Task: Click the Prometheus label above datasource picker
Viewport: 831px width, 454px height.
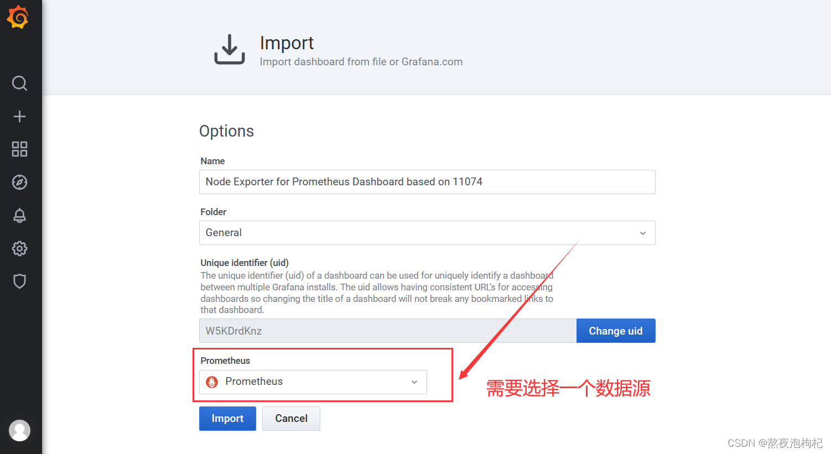Action: [225, 361]
